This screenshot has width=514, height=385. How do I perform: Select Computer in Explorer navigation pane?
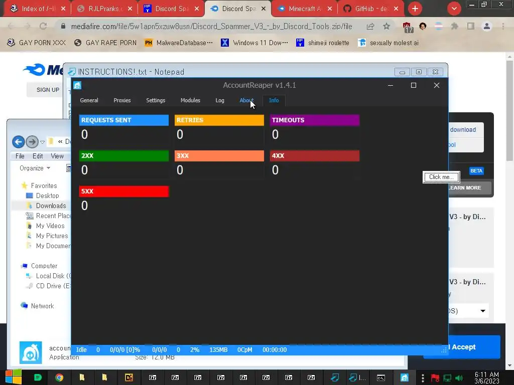point(44,266)
